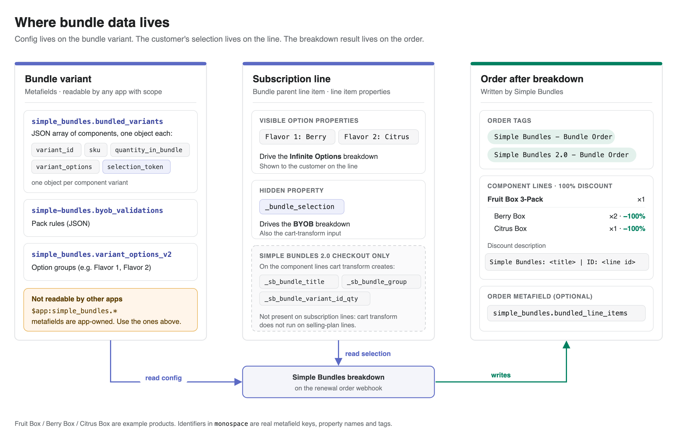Click 'HIDDEN PROPERTY' section label
Image resolution: width=677 pixels, height=445 pixels.
[x=292, y=191]
